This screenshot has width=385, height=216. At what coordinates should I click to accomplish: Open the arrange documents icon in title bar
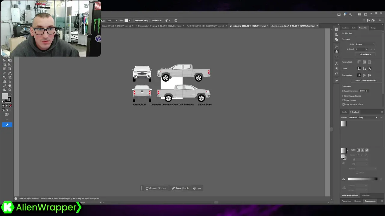(x=359, y=14)
